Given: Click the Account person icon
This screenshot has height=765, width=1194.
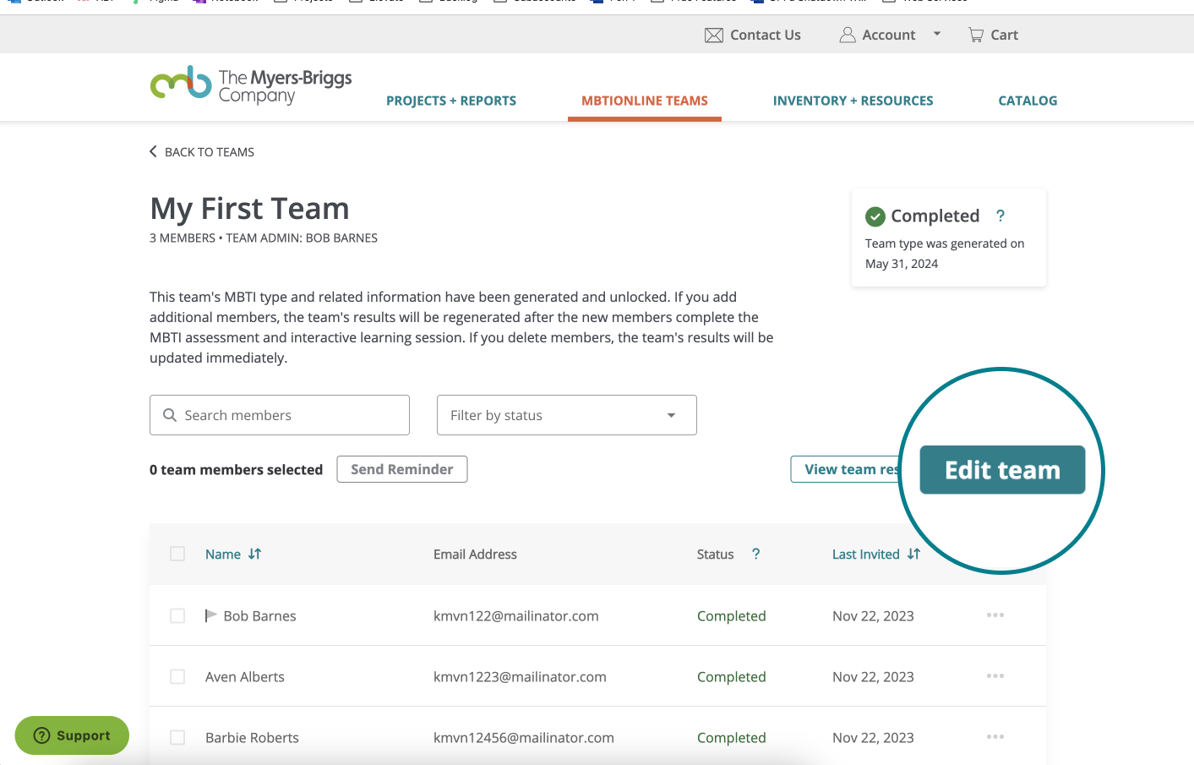Looking at the screenshot, I should (848, 35).
